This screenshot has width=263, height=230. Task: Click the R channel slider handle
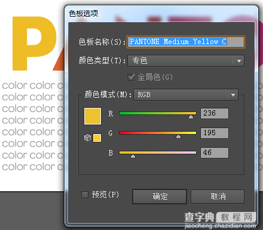(x=191, y=117)
